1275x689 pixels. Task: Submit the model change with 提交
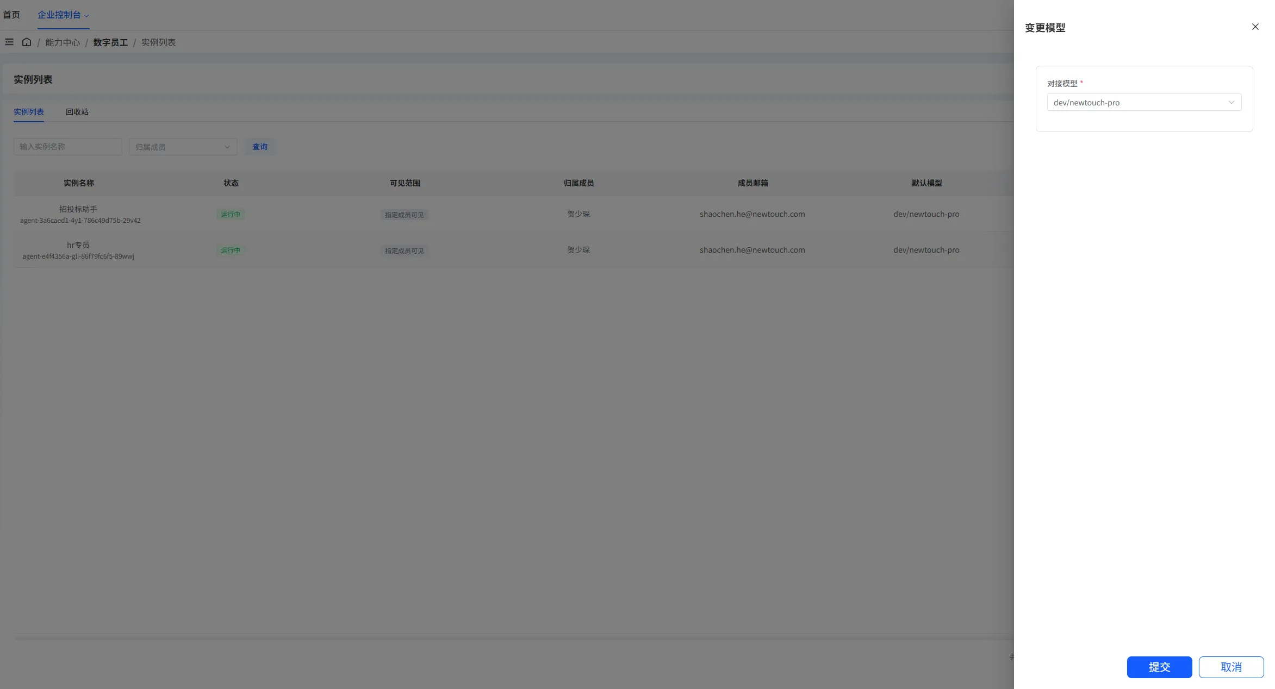point(1159,667)
